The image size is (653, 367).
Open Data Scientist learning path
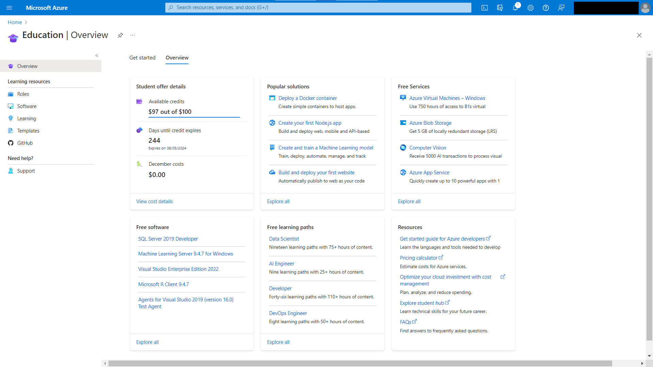[x=284, y=239]
